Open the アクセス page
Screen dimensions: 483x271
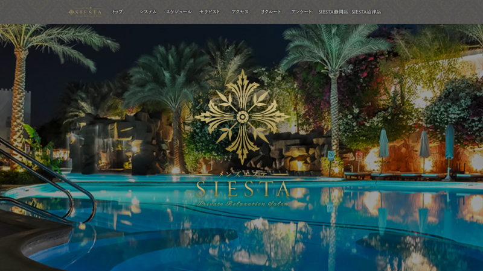point(240,11)
